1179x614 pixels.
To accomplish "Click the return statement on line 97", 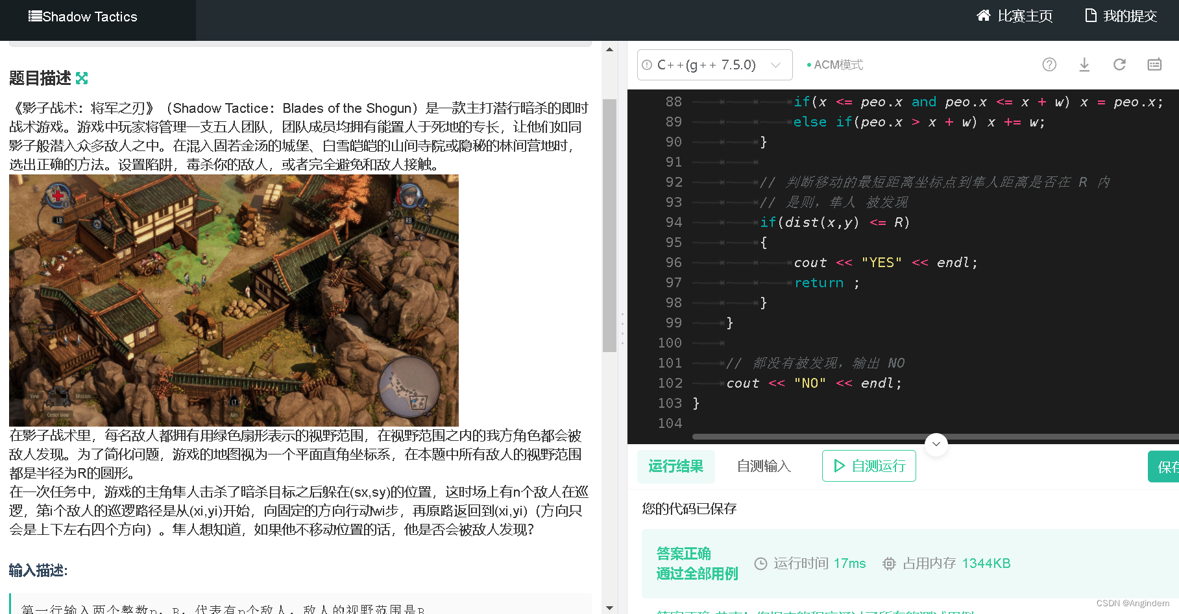I will (827, 283).
